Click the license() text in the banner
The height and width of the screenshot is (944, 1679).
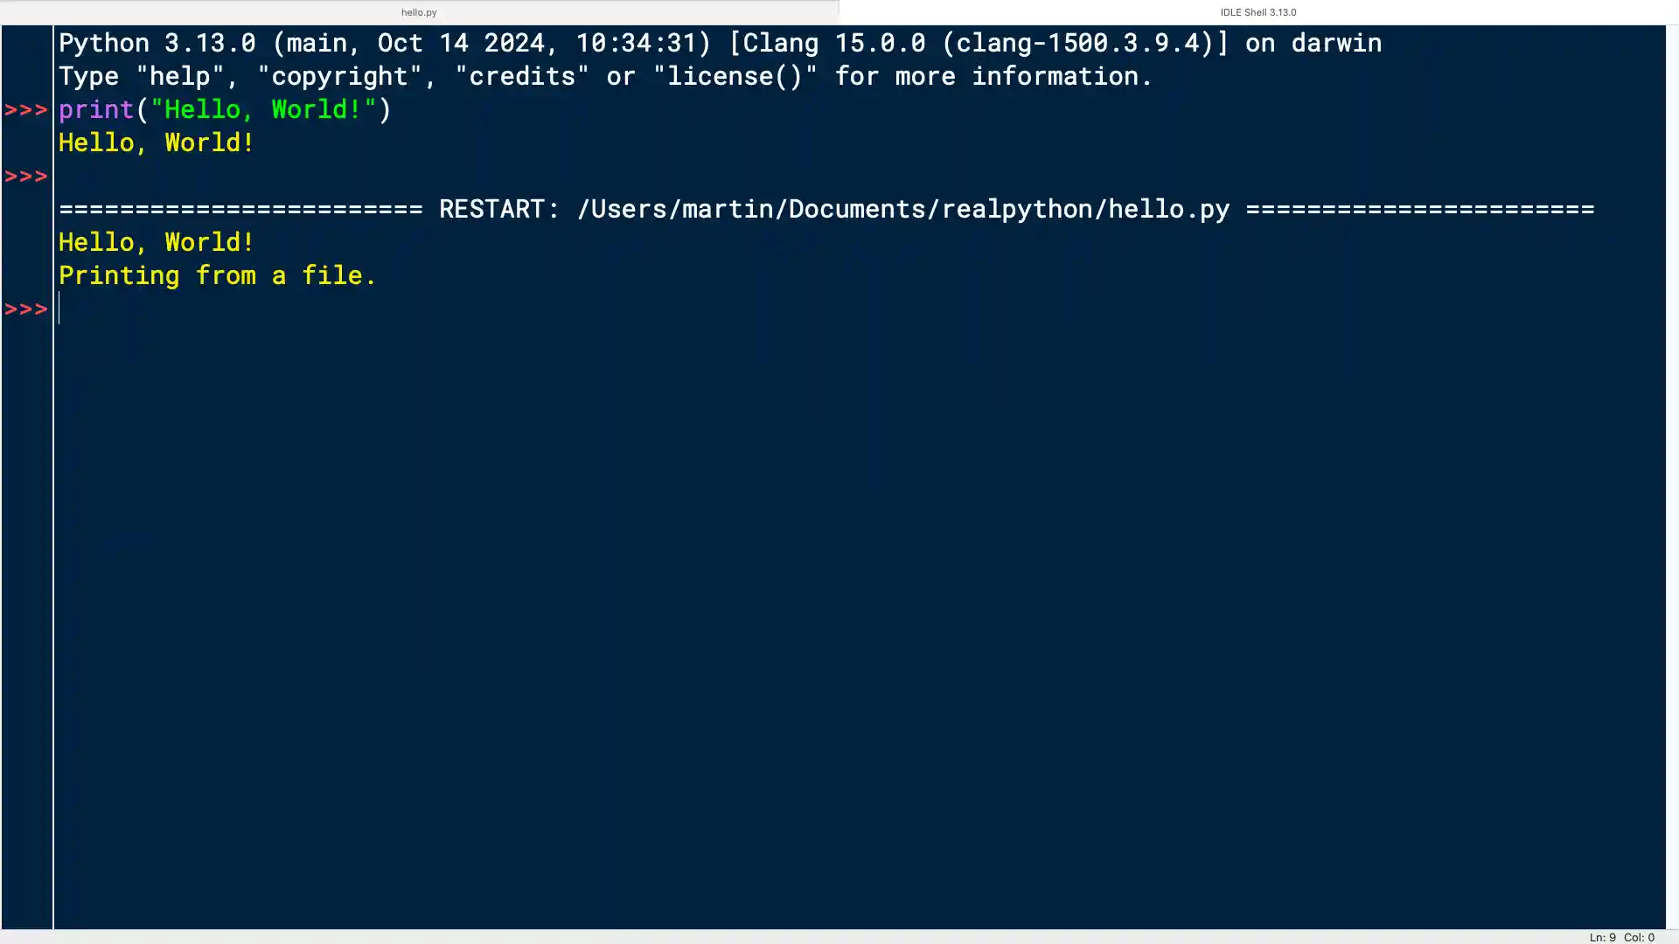point(737,76)
